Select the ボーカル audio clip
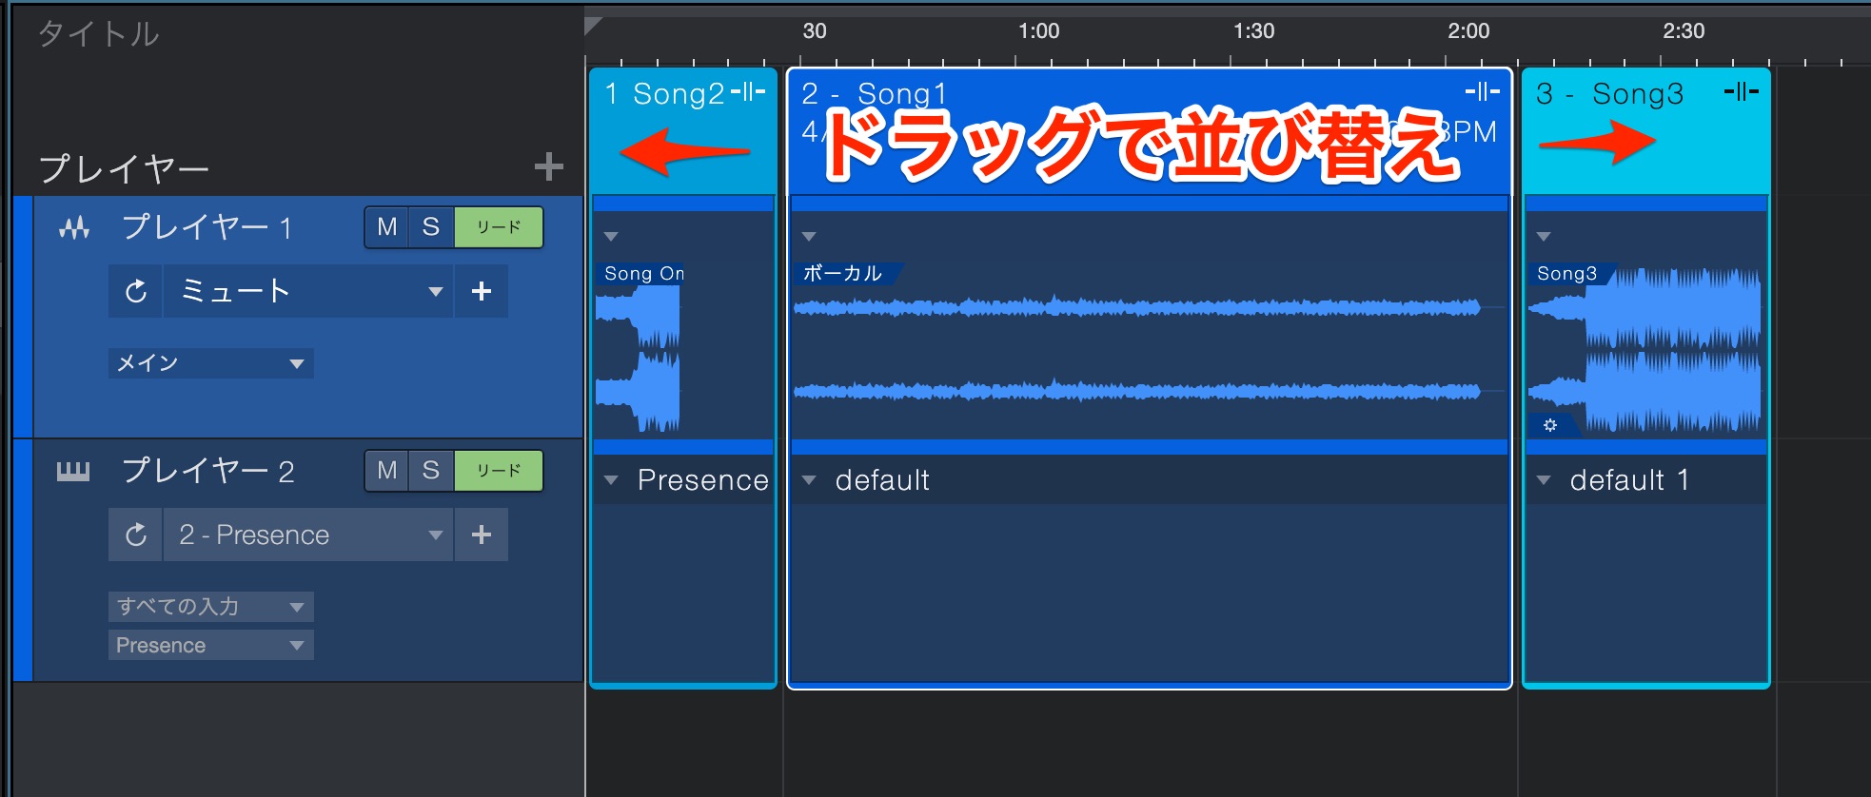 (x=1137, y=347)
